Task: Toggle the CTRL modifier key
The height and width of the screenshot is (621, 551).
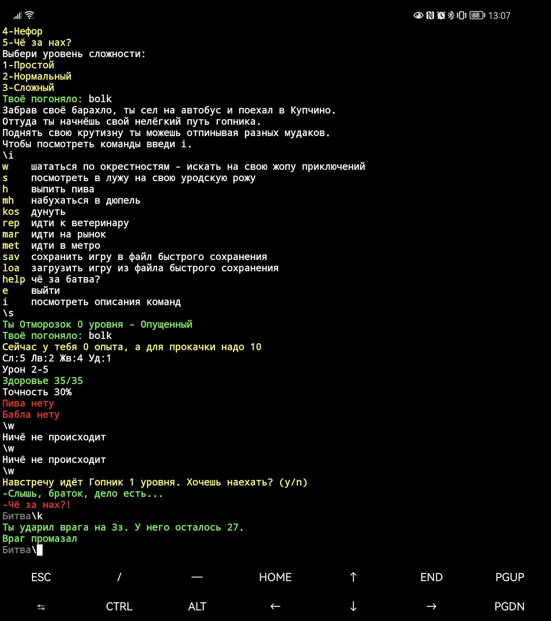Action: click(119, 606)
